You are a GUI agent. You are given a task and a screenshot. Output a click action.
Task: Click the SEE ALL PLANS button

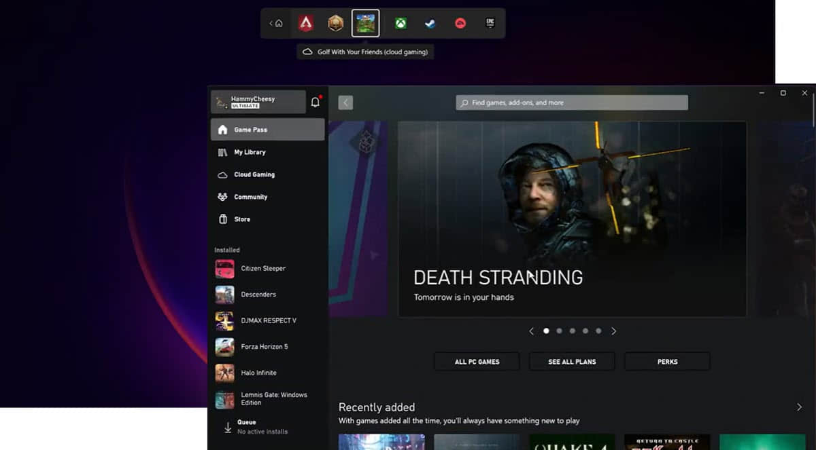(x=572, y=362)
